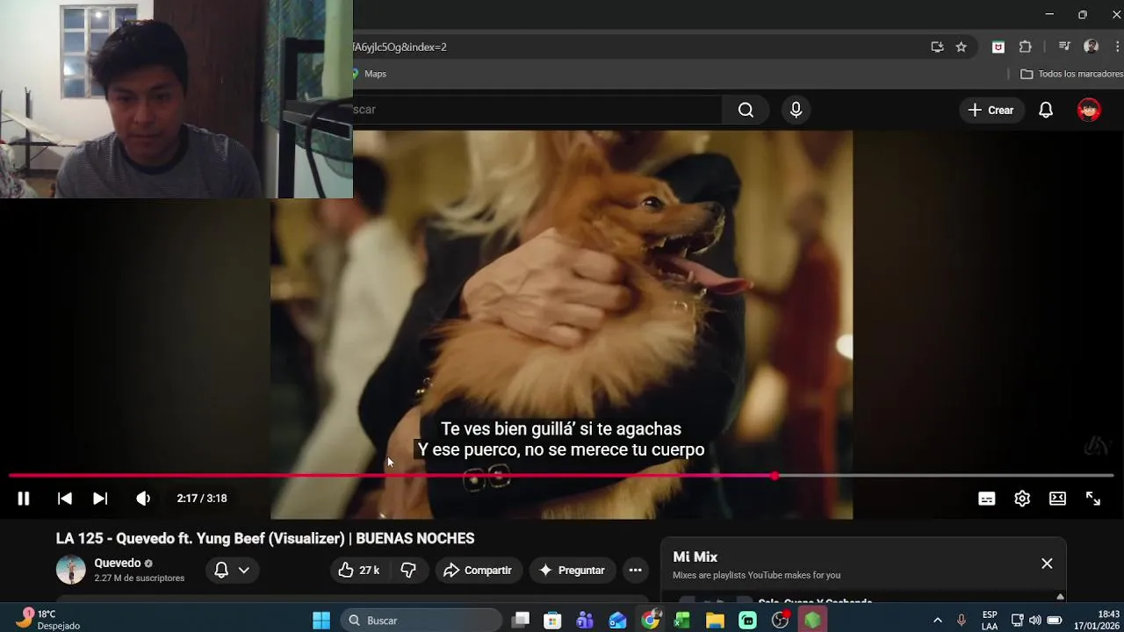Dislike the video
Image resolution: width=1124 pixels, height=632 pixels.
coord(408,570)
